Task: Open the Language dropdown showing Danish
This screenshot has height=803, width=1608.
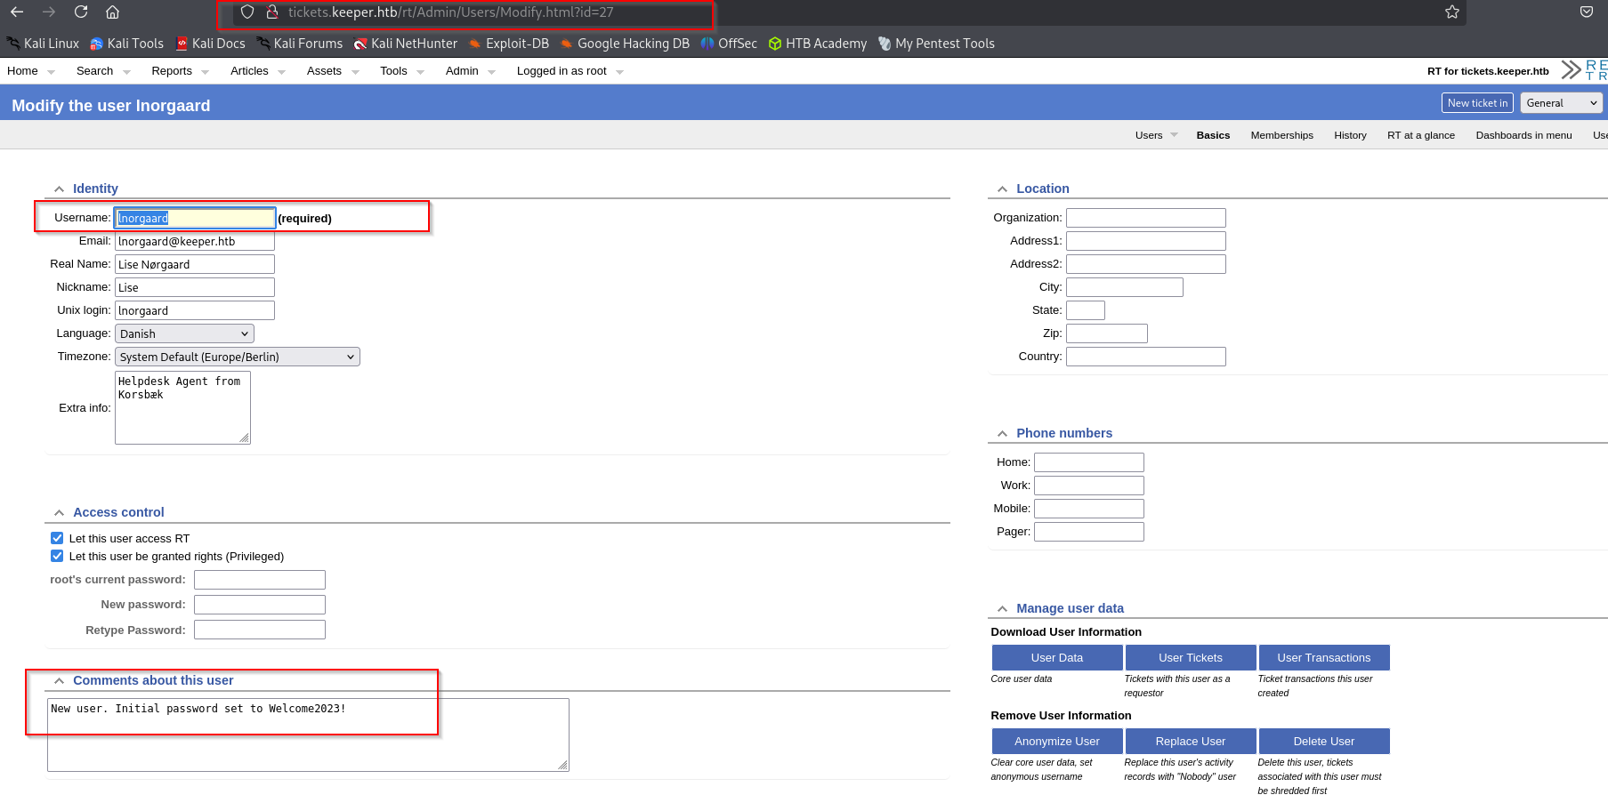Action: point(184,333)
